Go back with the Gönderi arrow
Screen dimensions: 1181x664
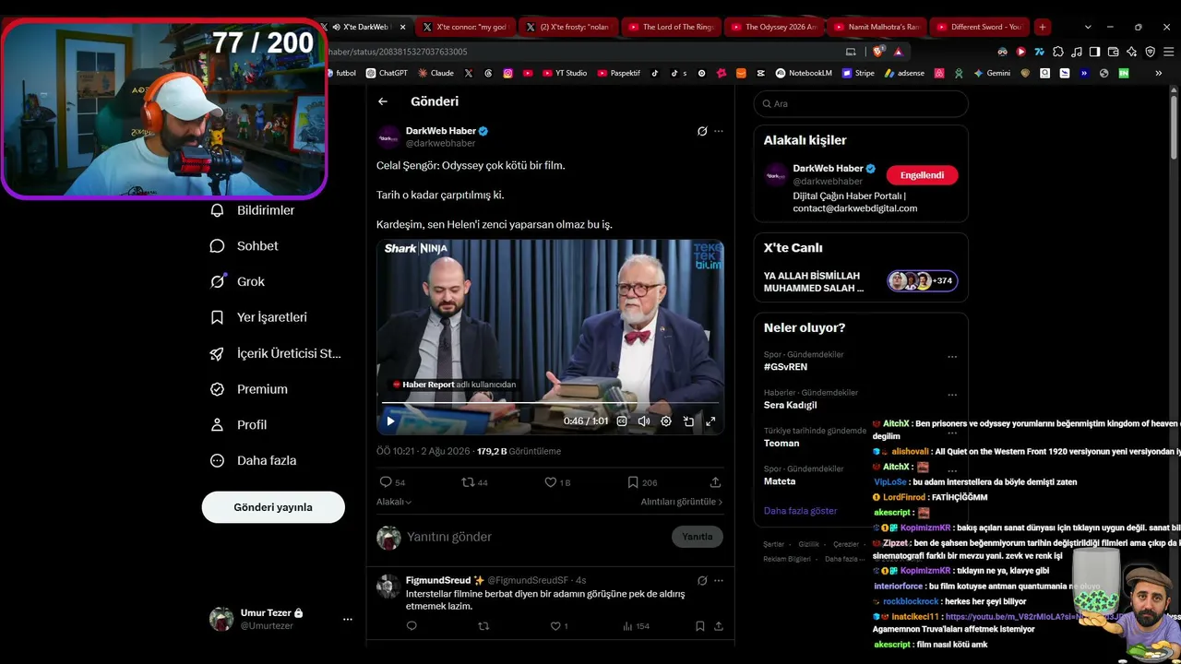pos(383,101)
